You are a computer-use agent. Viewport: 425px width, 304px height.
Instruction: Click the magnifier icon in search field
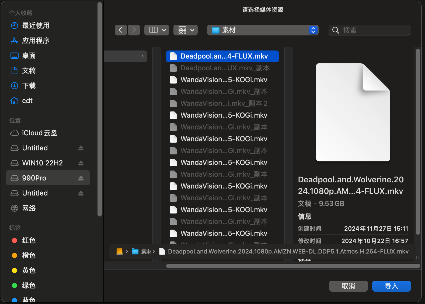[x=336, y=30]
